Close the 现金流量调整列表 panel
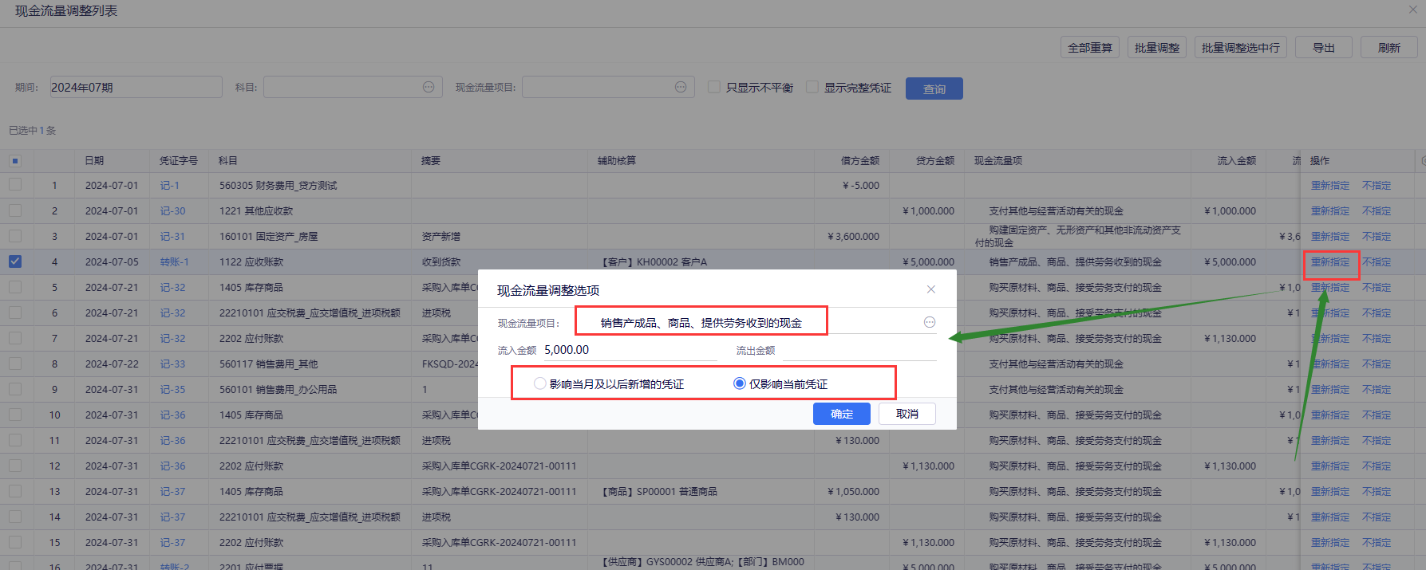Image resolution: width=1426 pixels, height=570 pixels. [1413, 10]
